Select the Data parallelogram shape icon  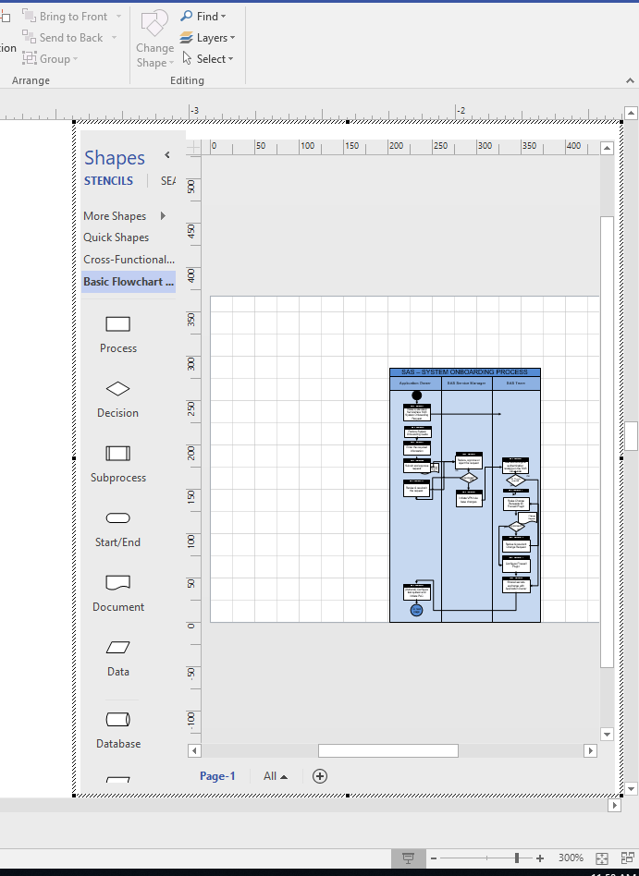[118, 648]
